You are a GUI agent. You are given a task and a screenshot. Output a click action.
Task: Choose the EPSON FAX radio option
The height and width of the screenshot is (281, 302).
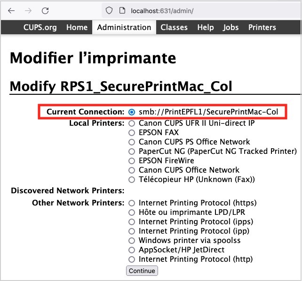(132, 133)
